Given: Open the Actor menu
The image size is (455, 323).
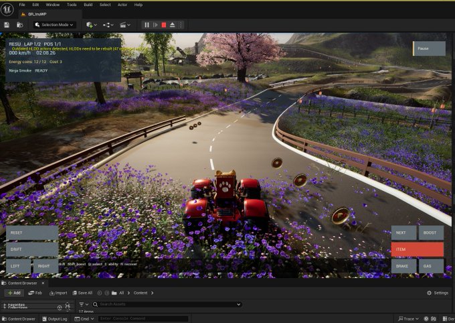Looking at the screenshot, I should click(122, 5).
